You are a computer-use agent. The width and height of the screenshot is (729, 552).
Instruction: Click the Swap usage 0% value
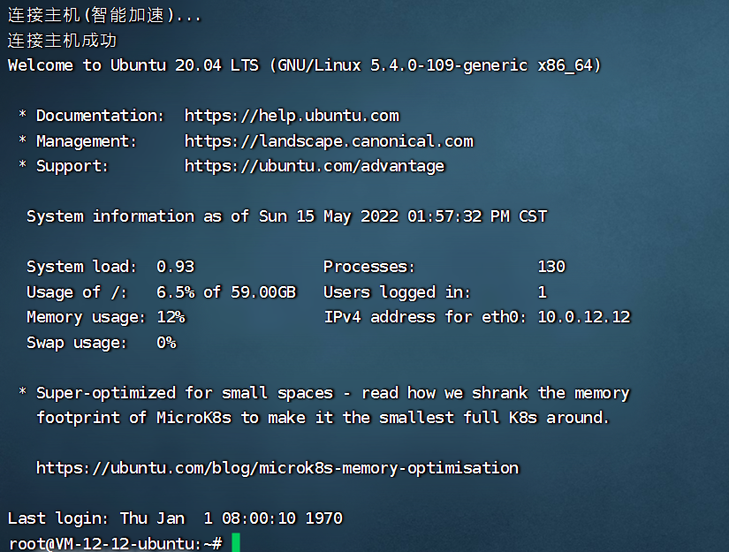coord(166,343)
